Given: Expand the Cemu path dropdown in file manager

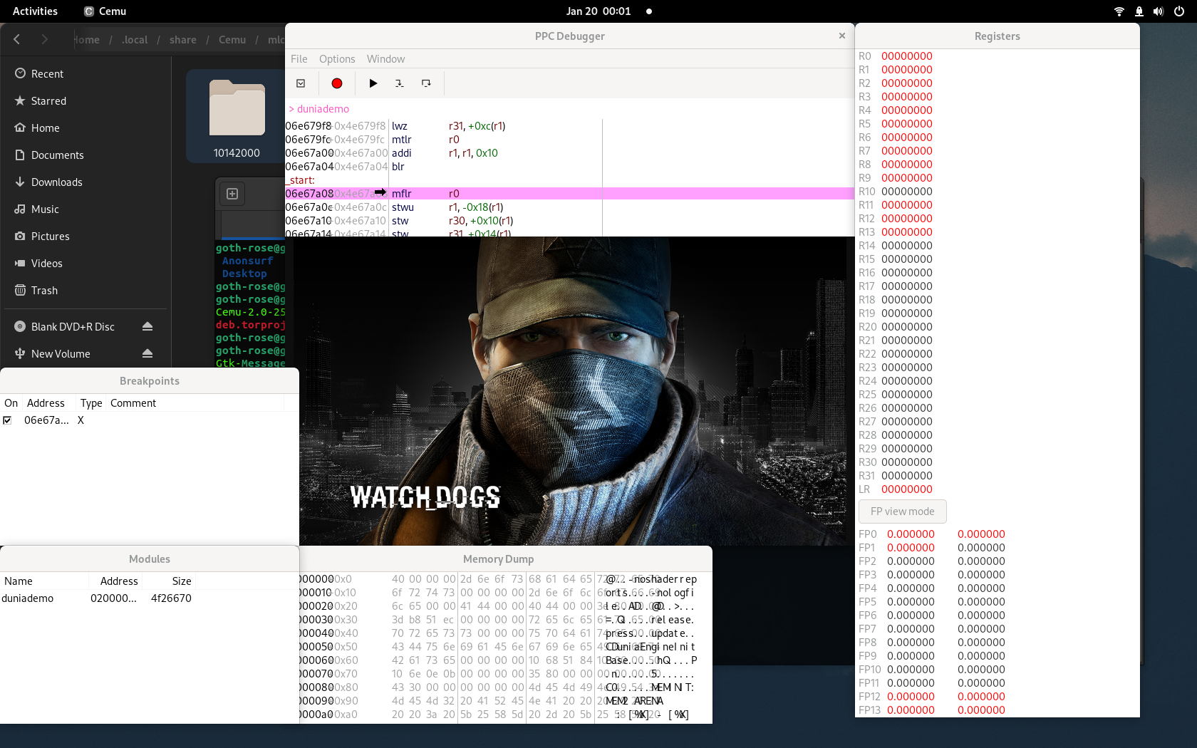Looking at the screenshot, I should (232, 39).
